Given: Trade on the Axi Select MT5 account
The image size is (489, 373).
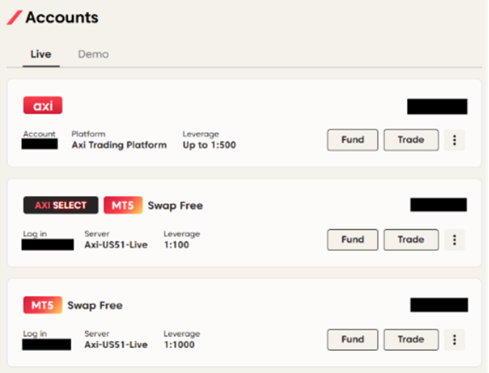Looking at the screenshot, I should pos(410,239).
